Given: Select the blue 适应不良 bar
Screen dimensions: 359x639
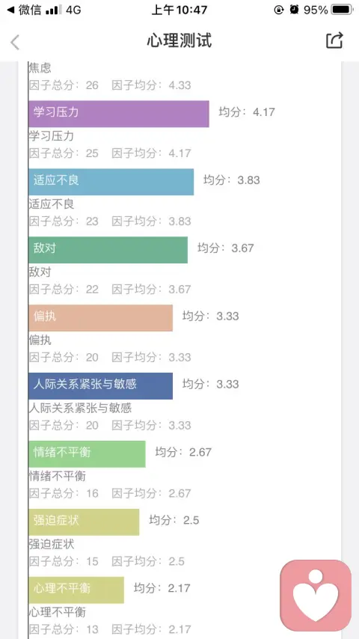Looking at the screenshot, I should click(x=111, y=182).
